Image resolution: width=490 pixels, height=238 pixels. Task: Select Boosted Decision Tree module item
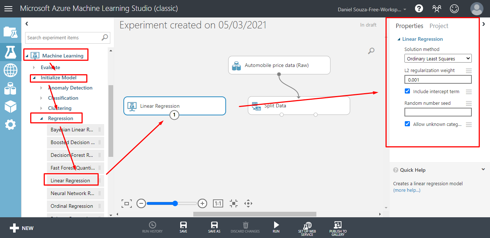coord(75,142)
